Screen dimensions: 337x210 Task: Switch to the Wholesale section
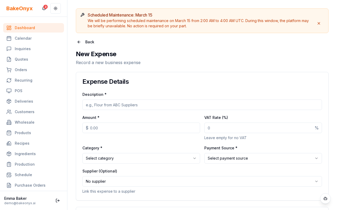pos(24,122)
